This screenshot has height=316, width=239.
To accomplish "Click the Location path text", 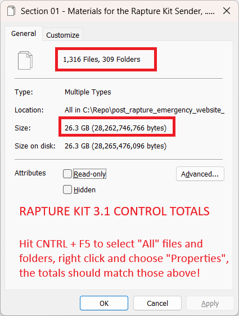I will click(145, 110).
